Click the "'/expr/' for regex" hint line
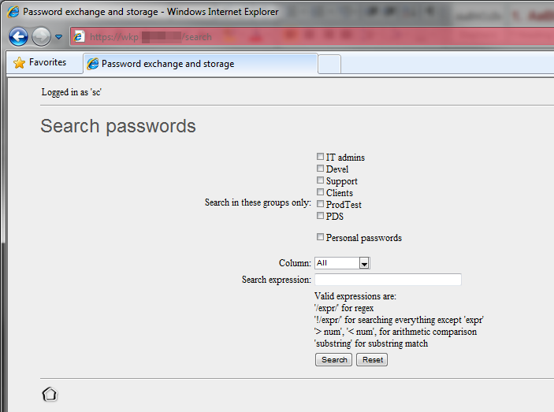 tap(344, 308)
